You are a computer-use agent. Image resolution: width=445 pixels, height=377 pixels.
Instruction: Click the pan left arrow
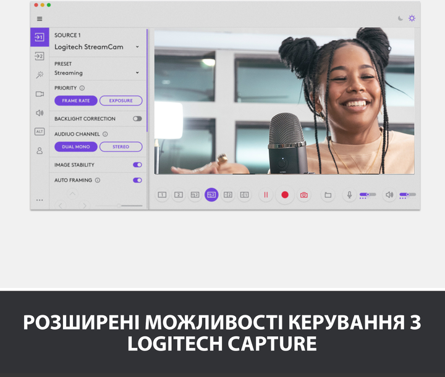(x=61, y=205)
